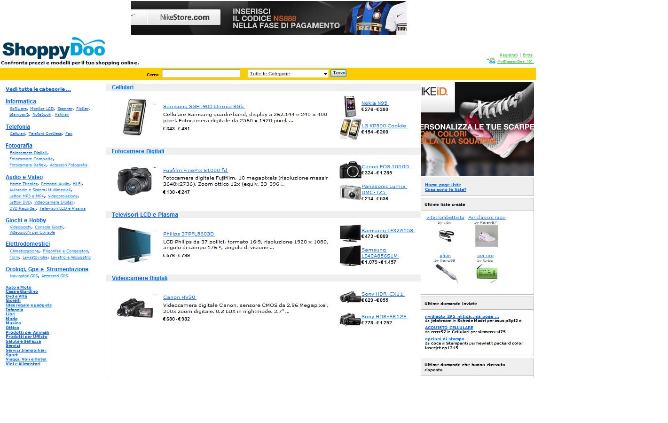Open the Canon HV30 title link
The width and height of the screenshot is (668, 423).
pos(180,298)
